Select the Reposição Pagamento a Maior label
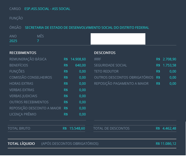This screenshot has width=186, height=157. click(x=121, y=84)
